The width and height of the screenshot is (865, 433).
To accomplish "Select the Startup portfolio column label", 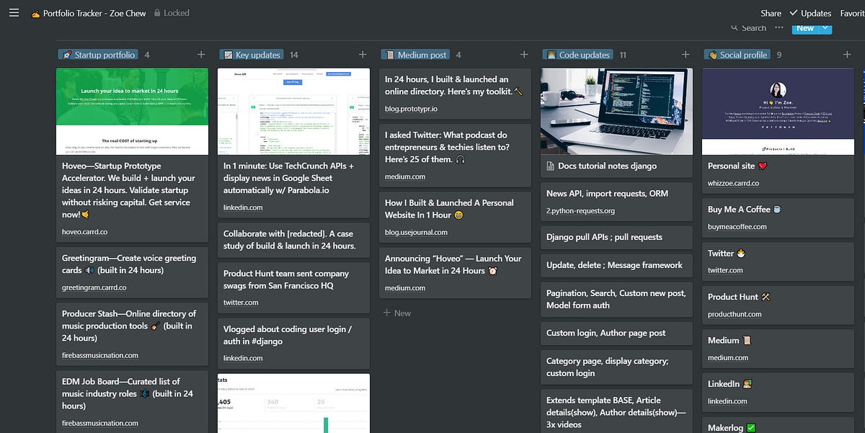I will [x=98, y=55].
